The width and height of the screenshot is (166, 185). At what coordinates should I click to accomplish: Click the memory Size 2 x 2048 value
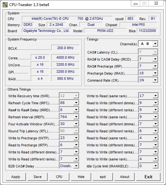tap(56, 25)
